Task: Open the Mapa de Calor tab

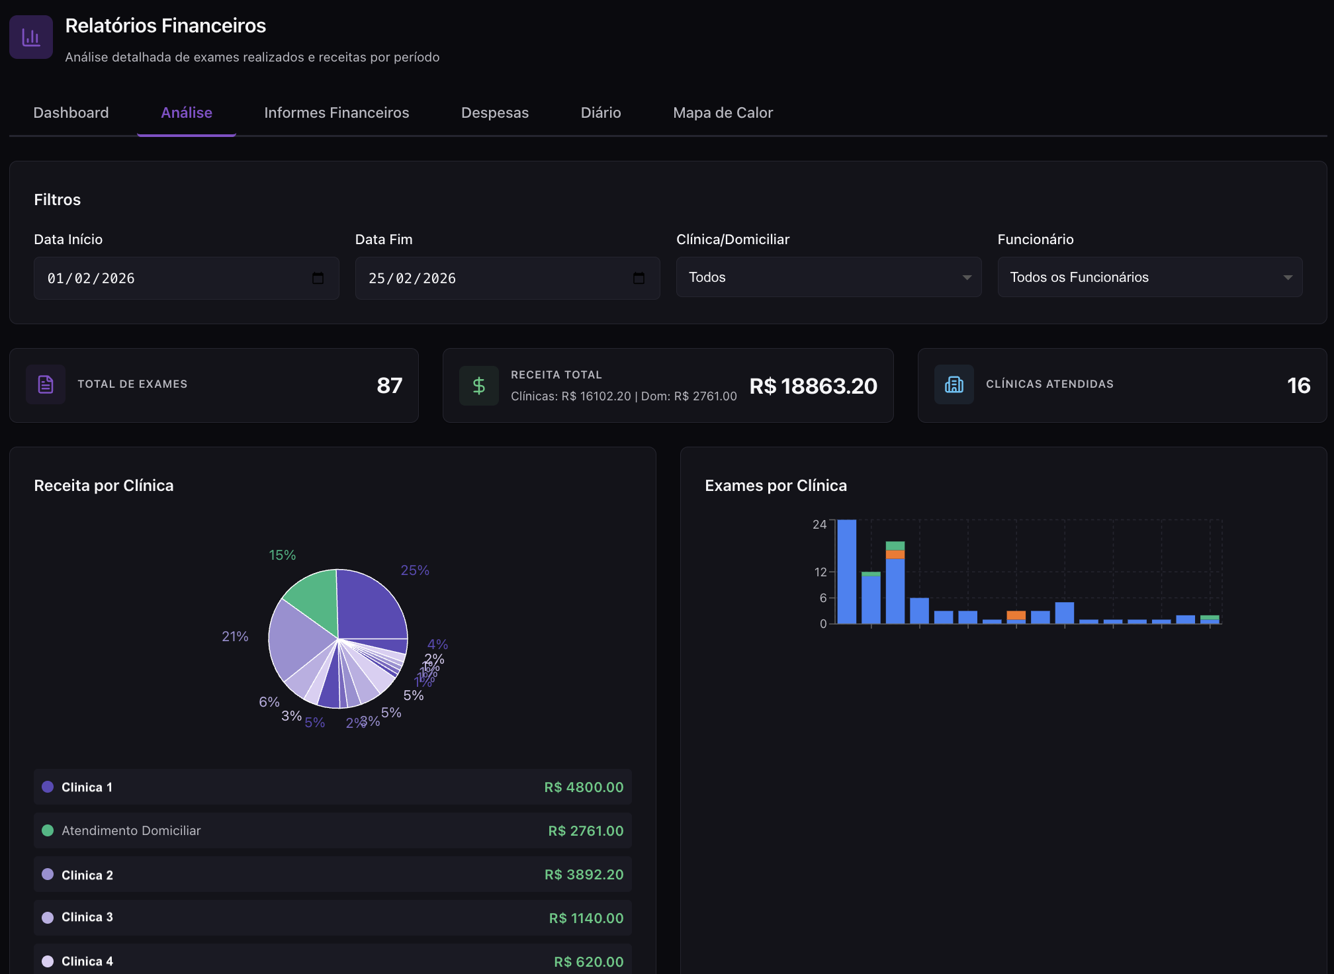Action: [723, 112]
